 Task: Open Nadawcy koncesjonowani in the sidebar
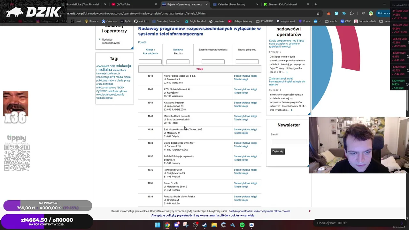(x=111, y=41)
